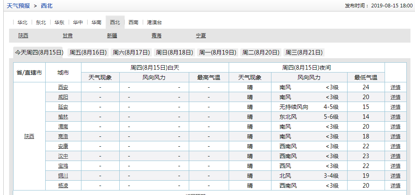415x195 pixels.
Task: Select the 周六(8月17日) date tab
Action: [x=131, y=52]
